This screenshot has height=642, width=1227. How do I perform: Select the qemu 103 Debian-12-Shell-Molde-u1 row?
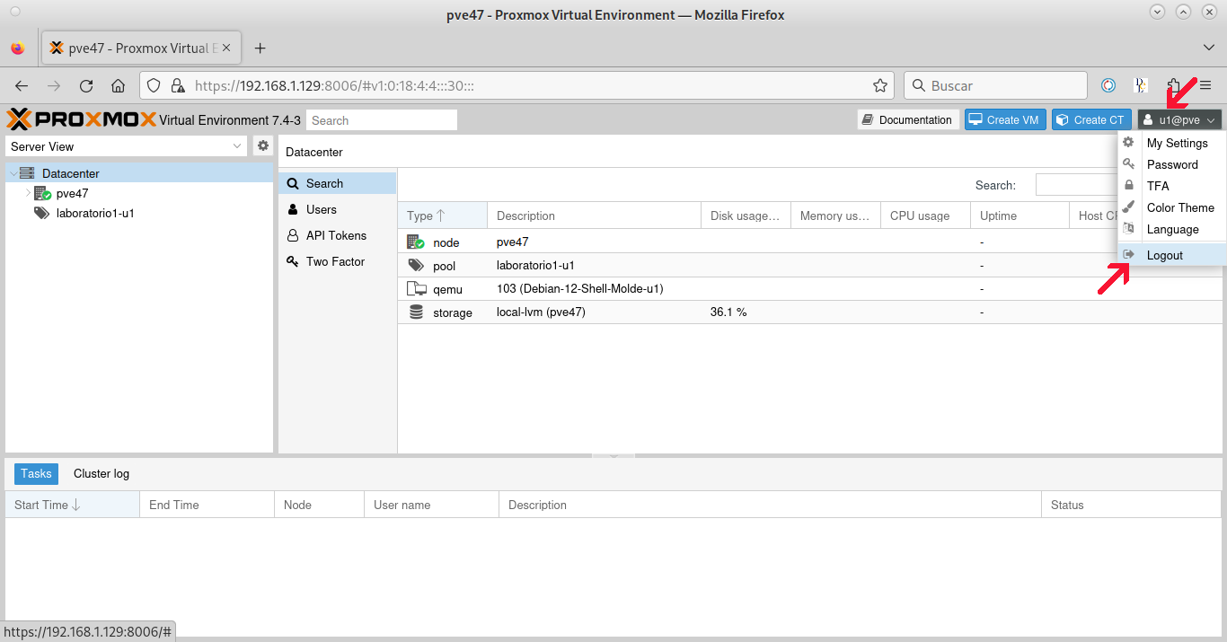(x=809, y=289)
